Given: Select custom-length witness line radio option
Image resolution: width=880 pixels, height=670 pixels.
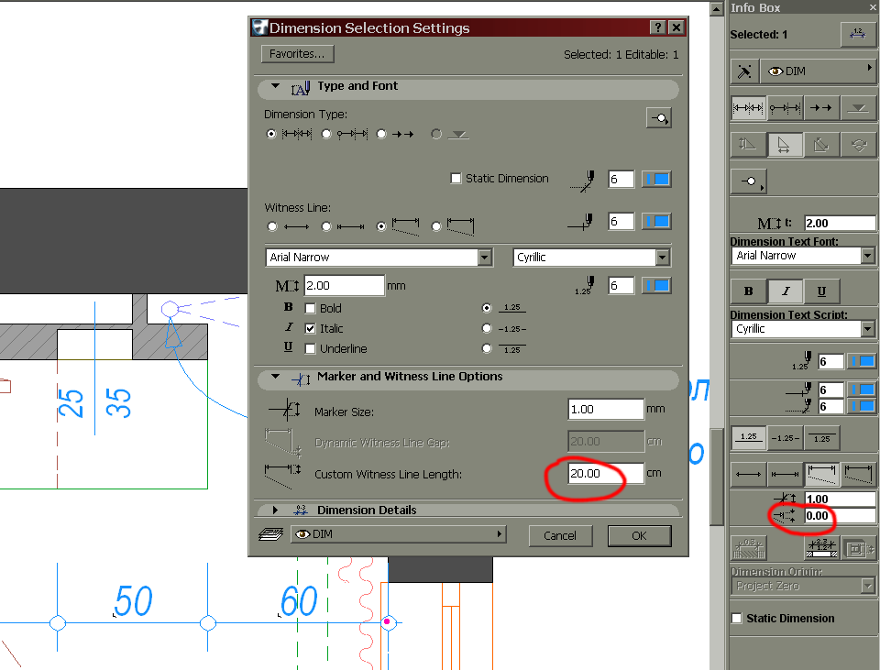Looking at the screenshot, I should pyautogui.click(x=381, y=226).
